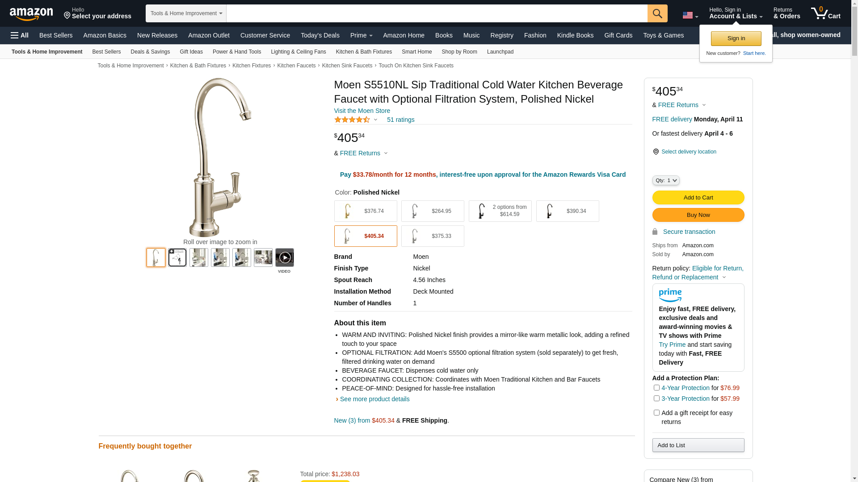858x482 pixels.
Task: Check the 3-Year Protection plan box
Action: click(x=656, y=398)
